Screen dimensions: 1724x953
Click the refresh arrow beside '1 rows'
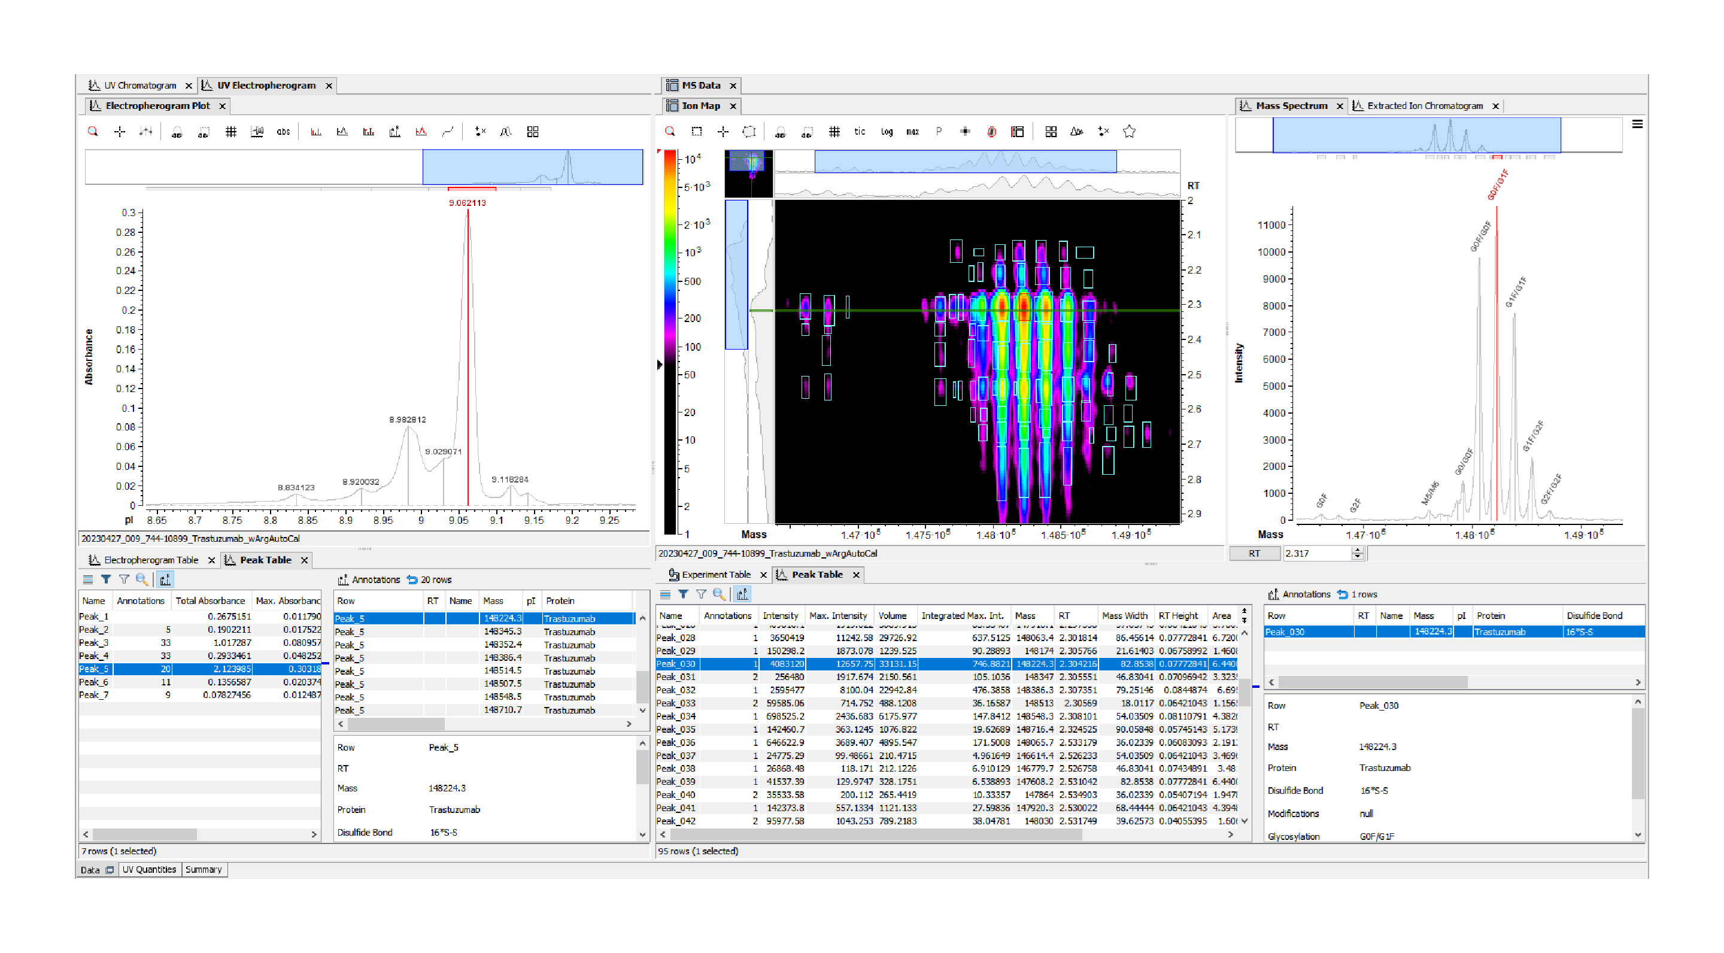(x=1343, y=594)
